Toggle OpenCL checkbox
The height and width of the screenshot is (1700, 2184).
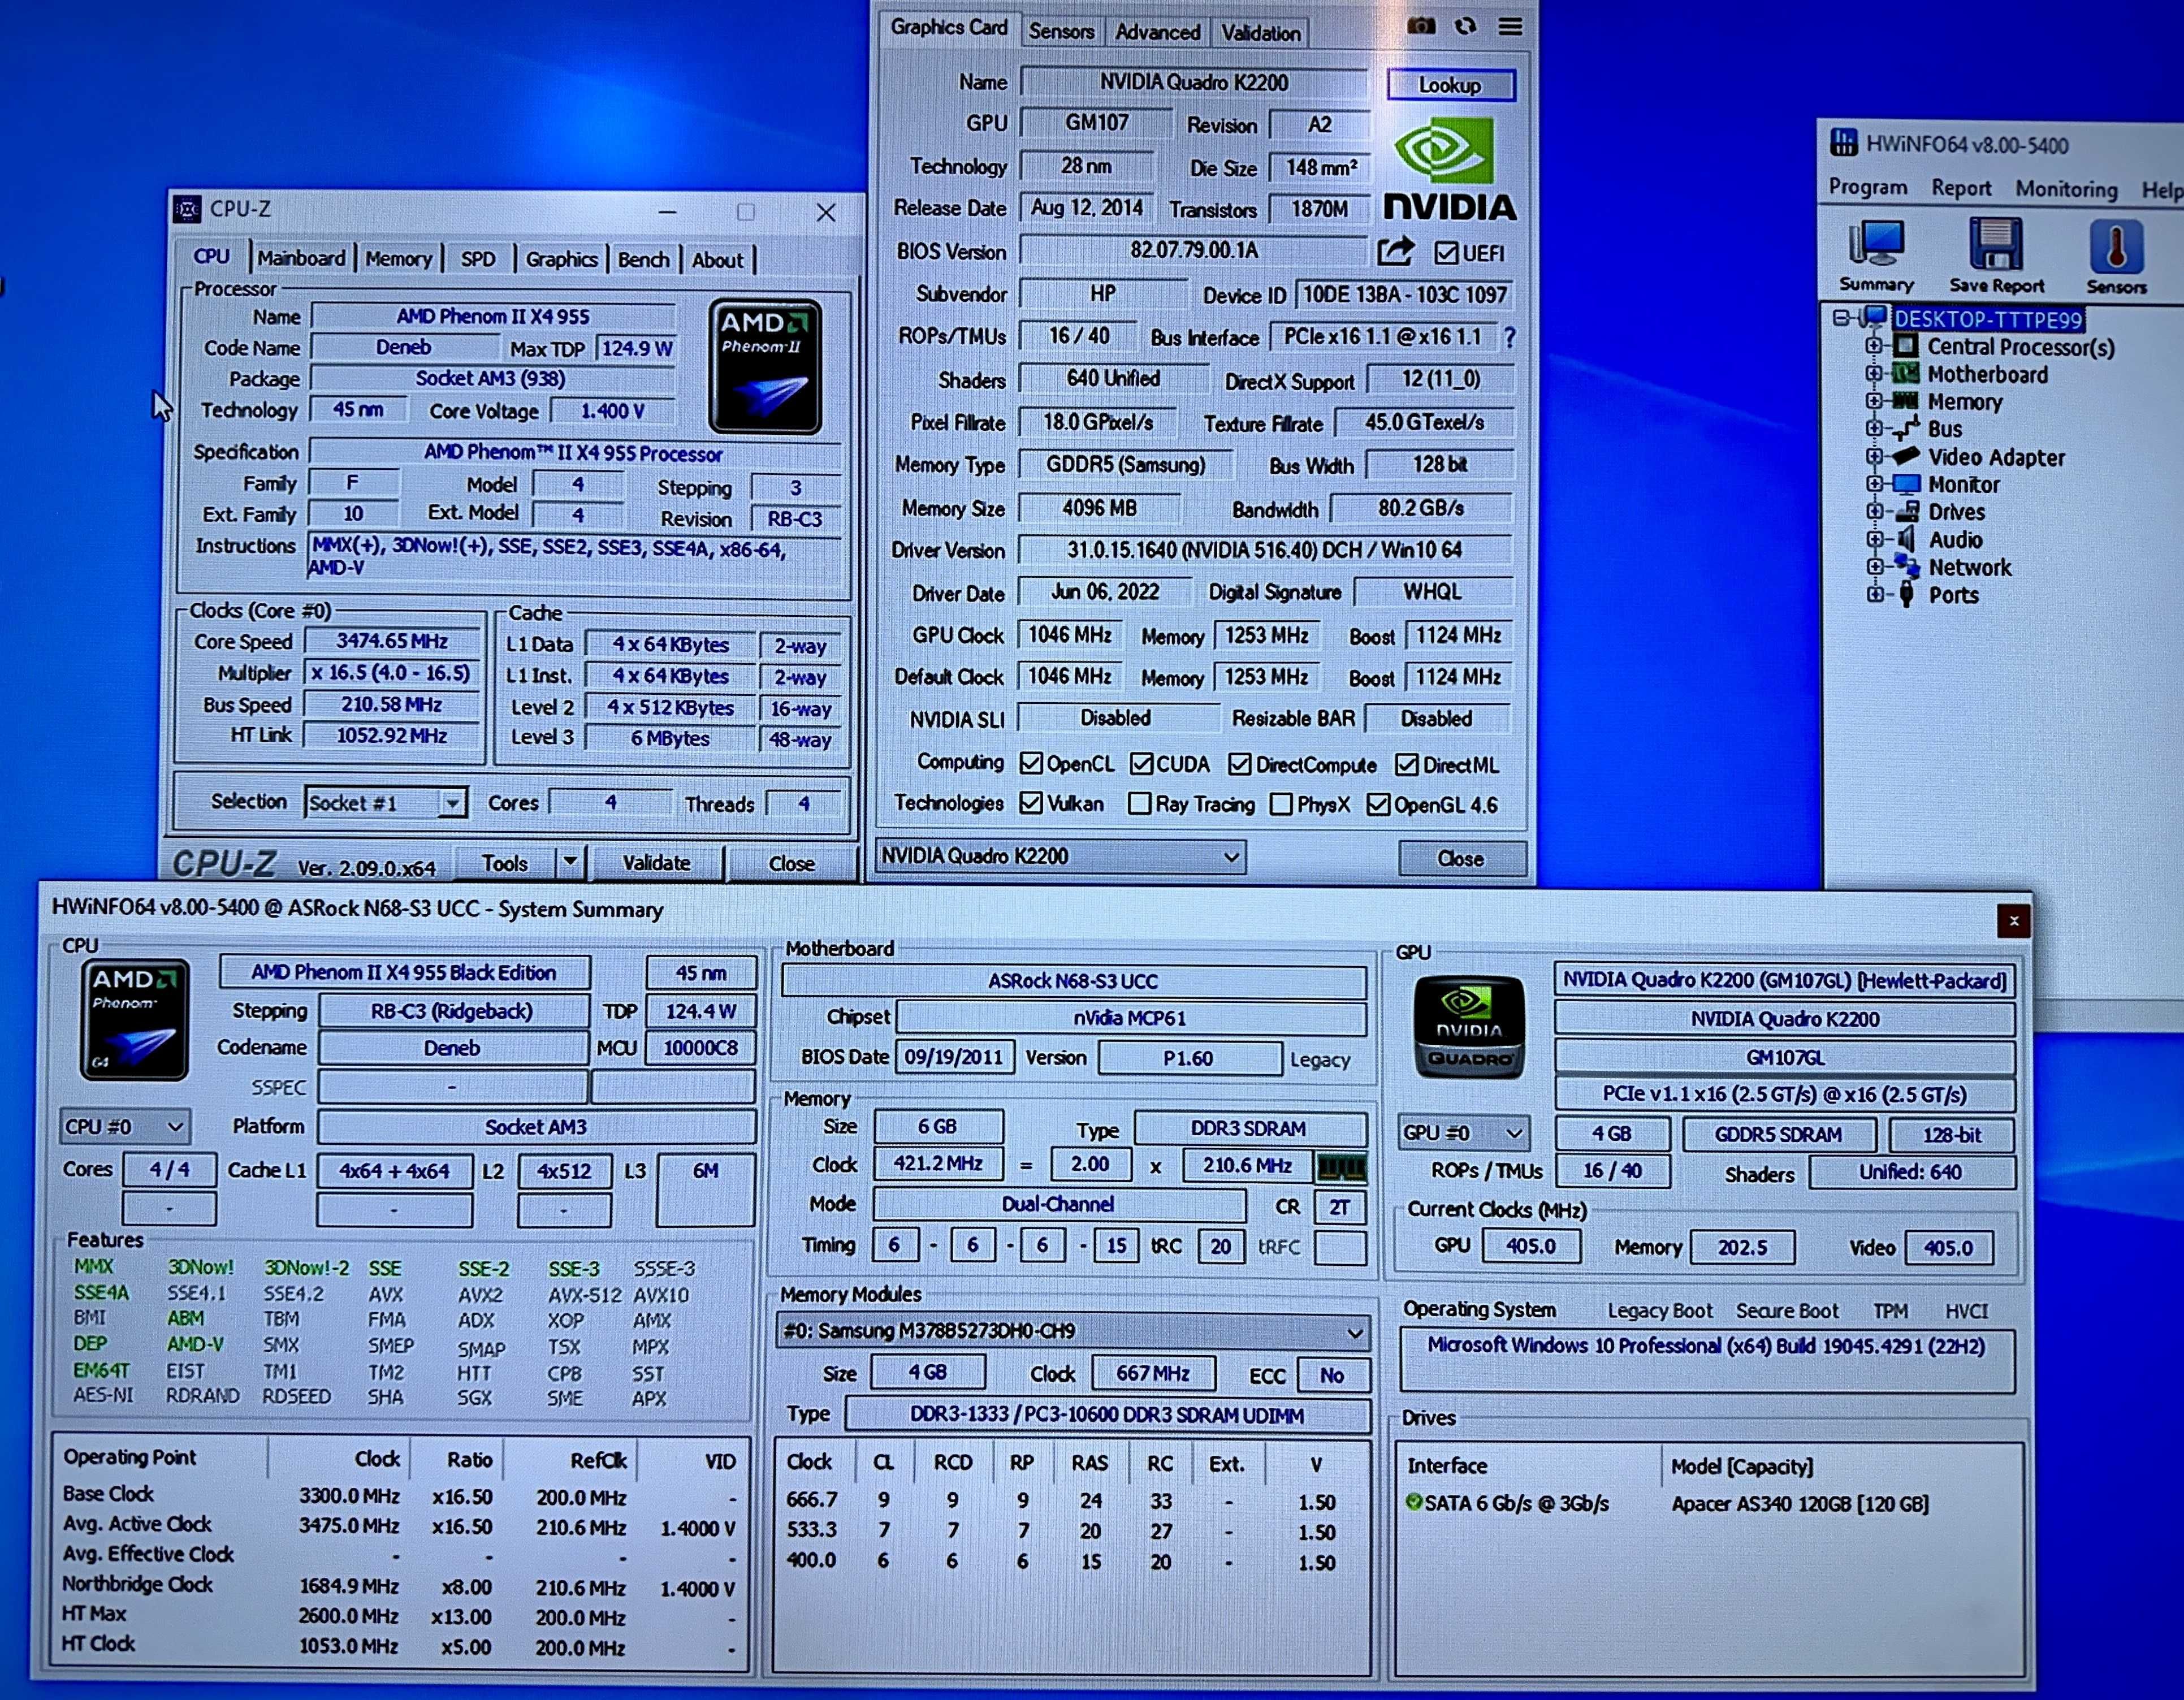pyautogui.click(x=1031, y=764)
